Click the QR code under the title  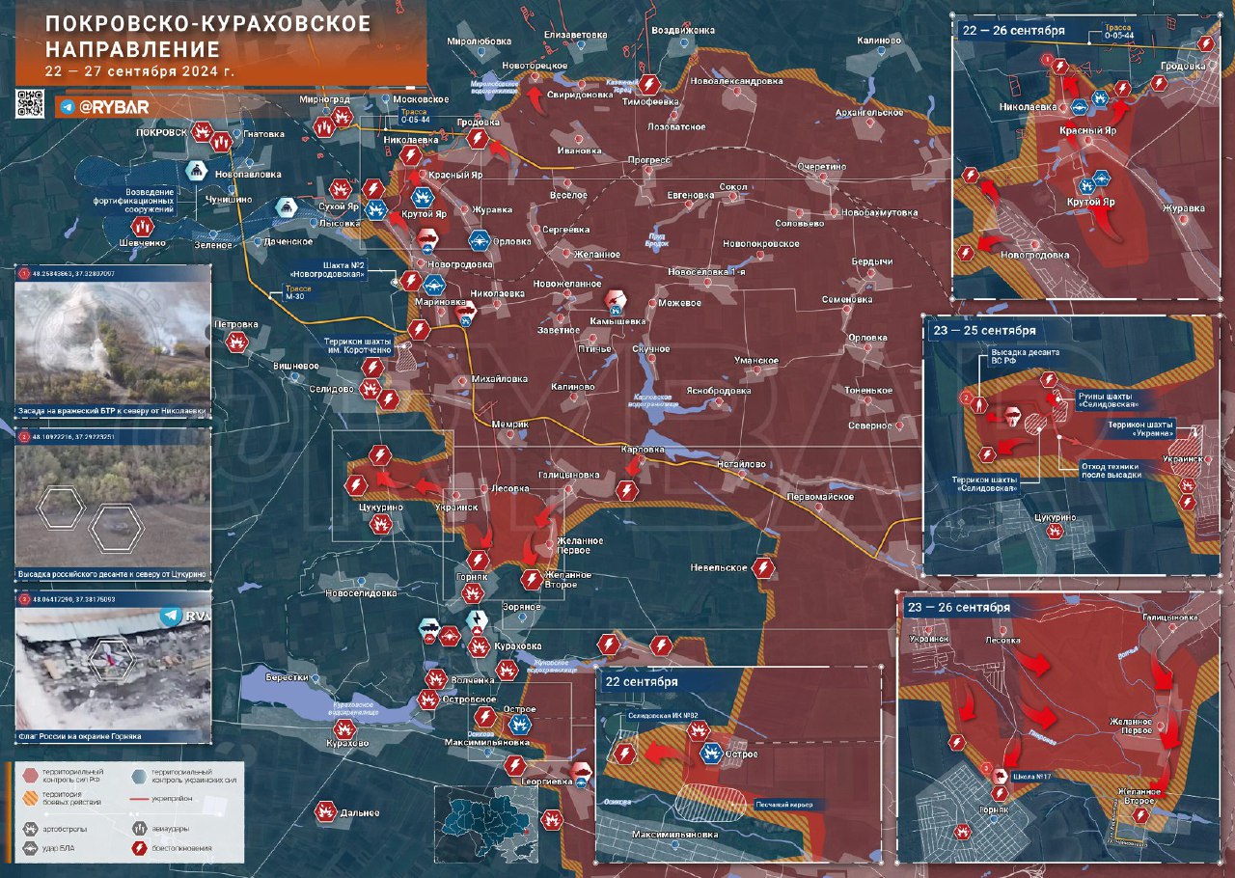click(x=30, y=103)
